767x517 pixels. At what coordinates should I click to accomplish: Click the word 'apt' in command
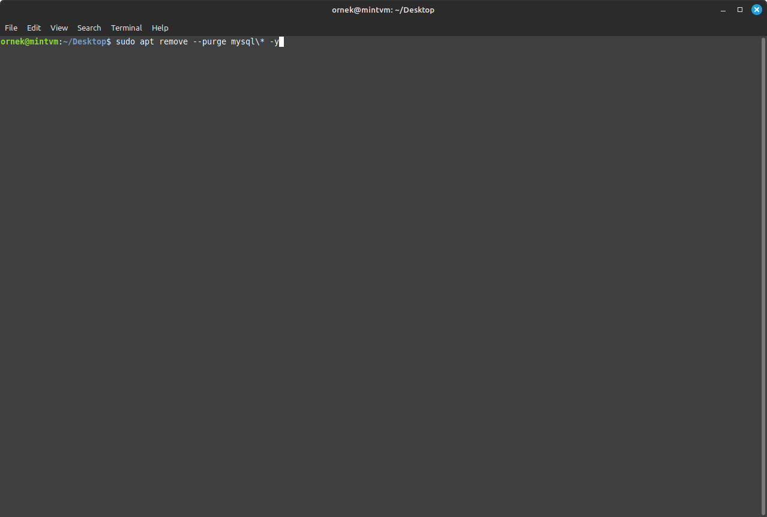[x=147, y=41]
